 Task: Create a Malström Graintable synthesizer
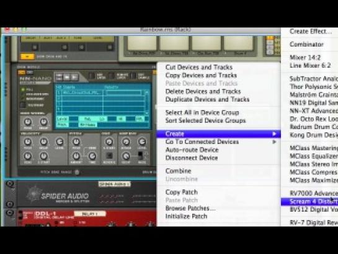click(x=314, y=95)
